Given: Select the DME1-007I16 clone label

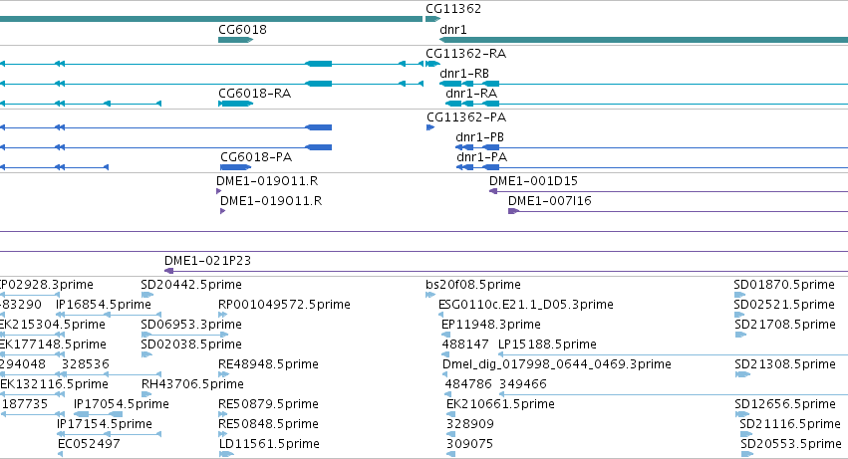Looking at the screenshot, I should point(550,200).
